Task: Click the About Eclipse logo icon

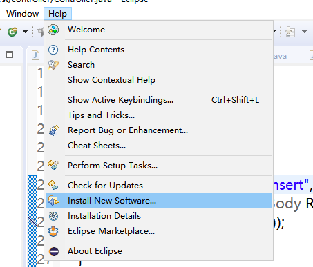Action: pos(54,251)
